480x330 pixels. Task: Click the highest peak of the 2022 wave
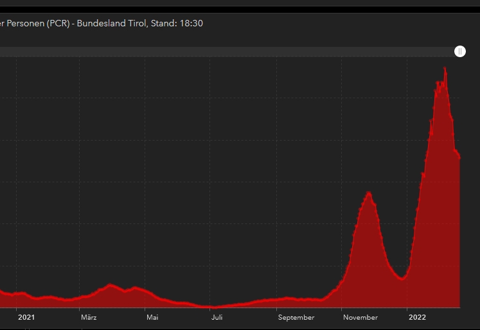tap(445, 69)
